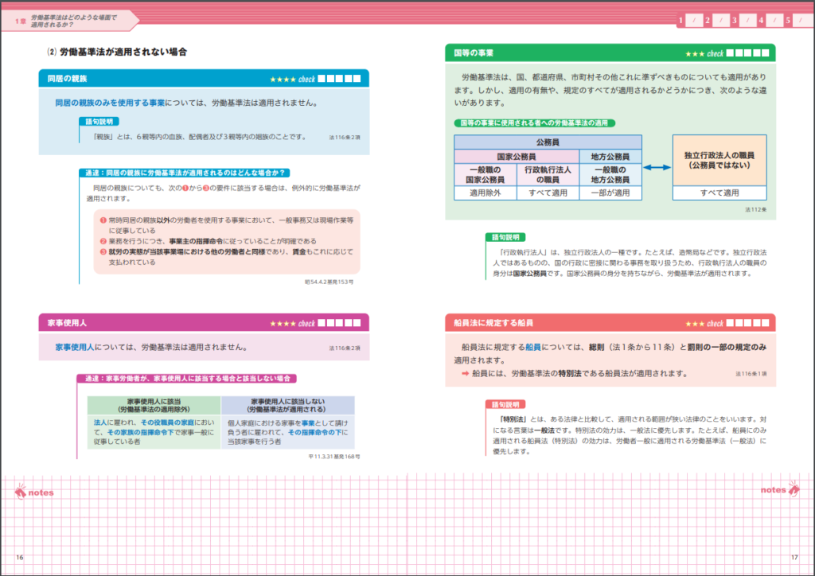Click the 一般職の地方公務員 cell
This screenshot has width=815, height=576.
610,174
